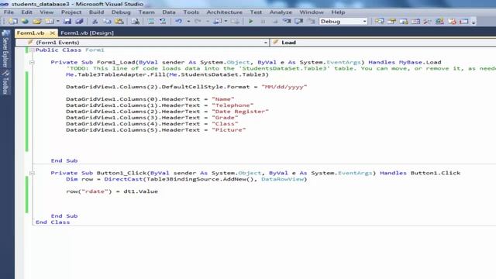Image resolution: width=496 pixels, height=279 pixels.
Task: Start debugging with green play icon
Action: pos(251,21)
